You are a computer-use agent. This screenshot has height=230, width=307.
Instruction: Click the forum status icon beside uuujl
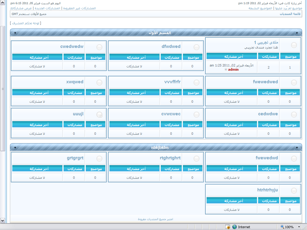click(99, 114)
